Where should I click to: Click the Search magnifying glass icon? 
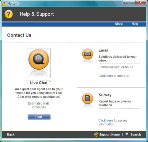(127, 134)
